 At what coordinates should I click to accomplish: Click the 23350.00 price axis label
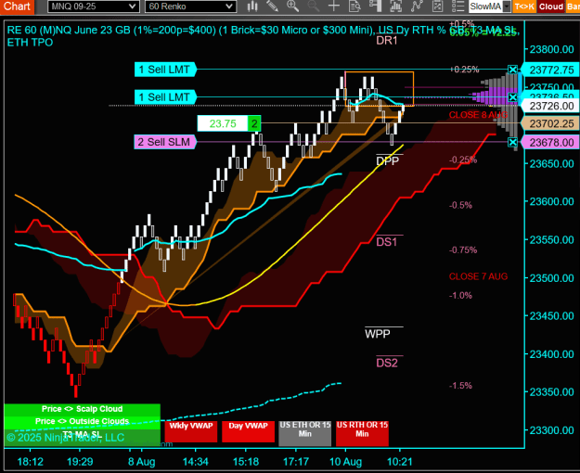[x=551, y=392]
